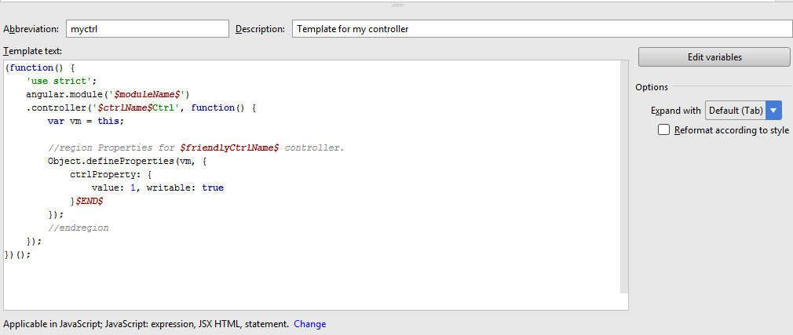Place cursor on //endregion comment

(x=78, y=228)
